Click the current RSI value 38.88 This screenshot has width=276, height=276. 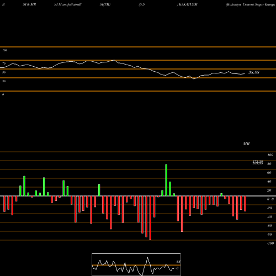254,72
